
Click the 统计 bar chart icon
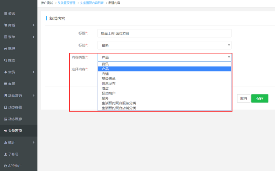pos(5,142)
